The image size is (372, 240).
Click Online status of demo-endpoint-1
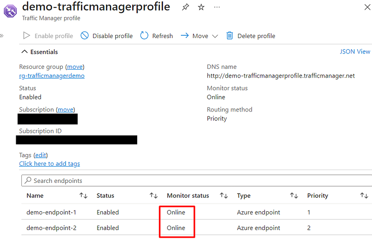[176, 212]
